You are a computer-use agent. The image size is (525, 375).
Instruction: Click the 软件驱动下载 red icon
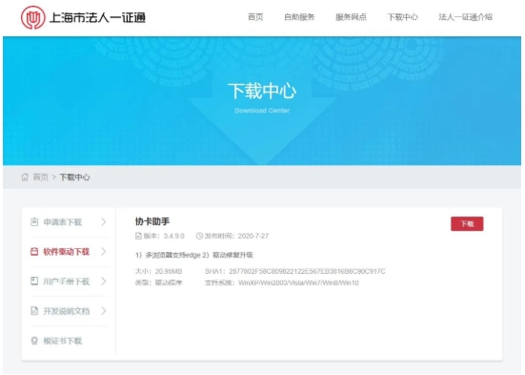(34, 252)
